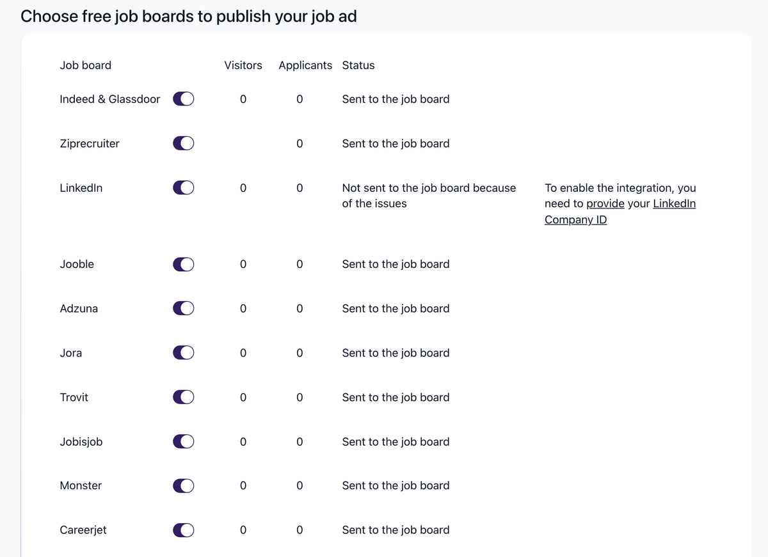Click the 'Jora' job board name
768x557 pixels.
tap(71, 353)
